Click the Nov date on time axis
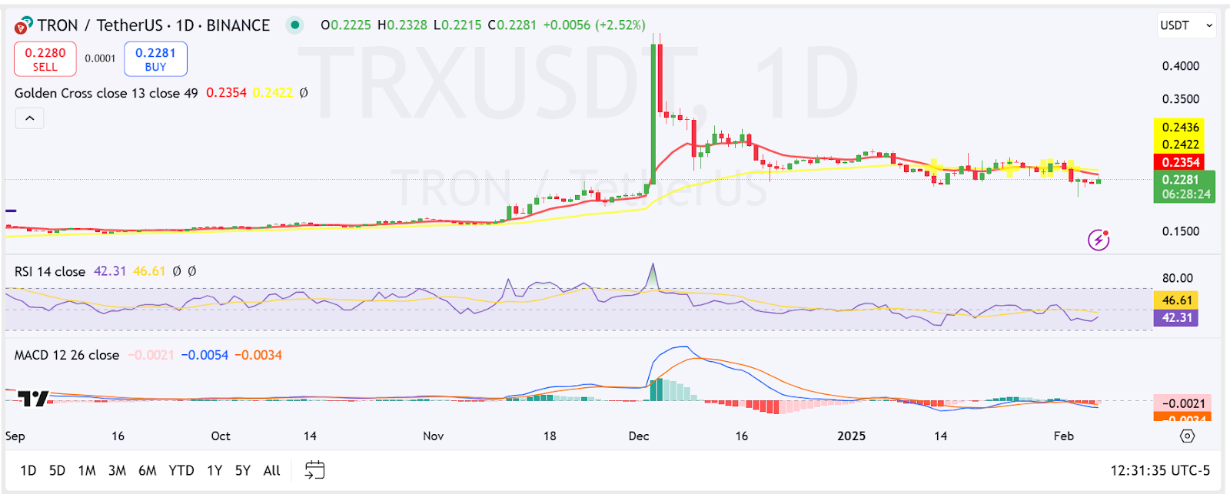Screen dimensions: 1230x494 coord(434,436)
